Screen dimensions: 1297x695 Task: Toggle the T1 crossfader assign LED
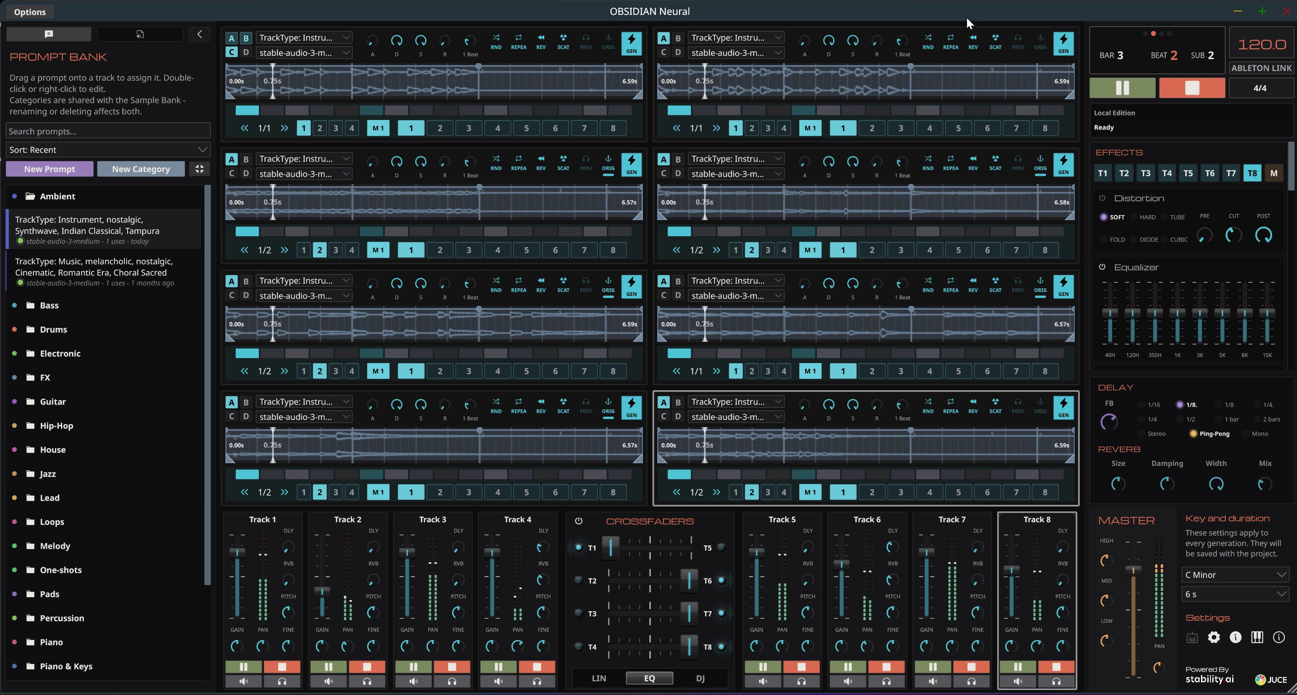tap(578, 548)
